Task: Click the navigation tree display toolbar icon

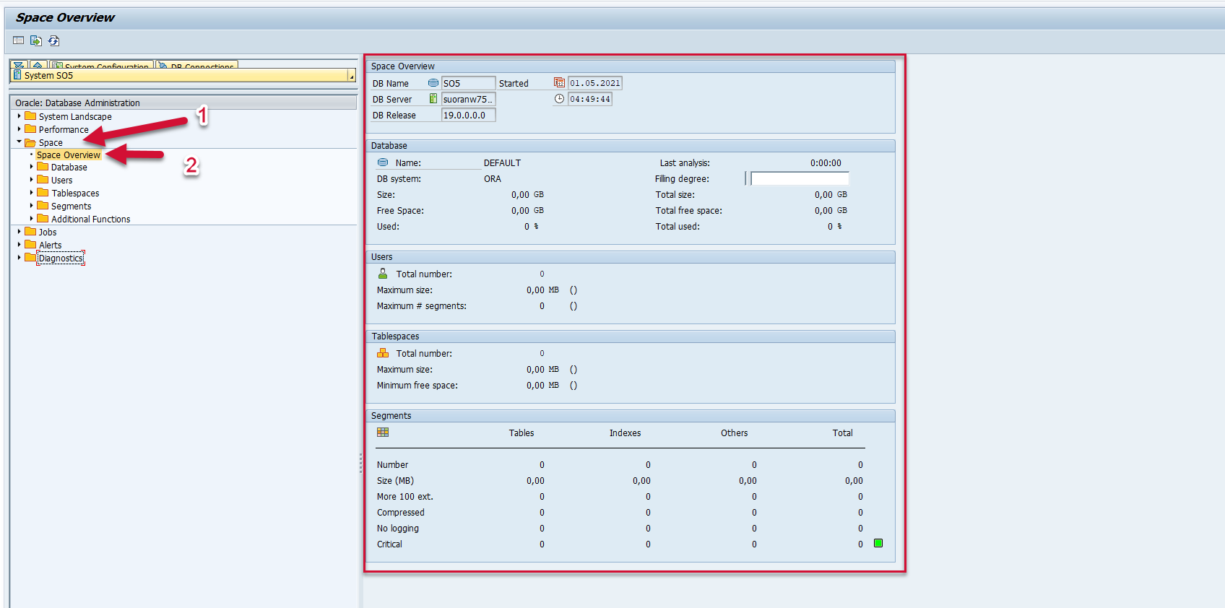Action: click(19, 40)
